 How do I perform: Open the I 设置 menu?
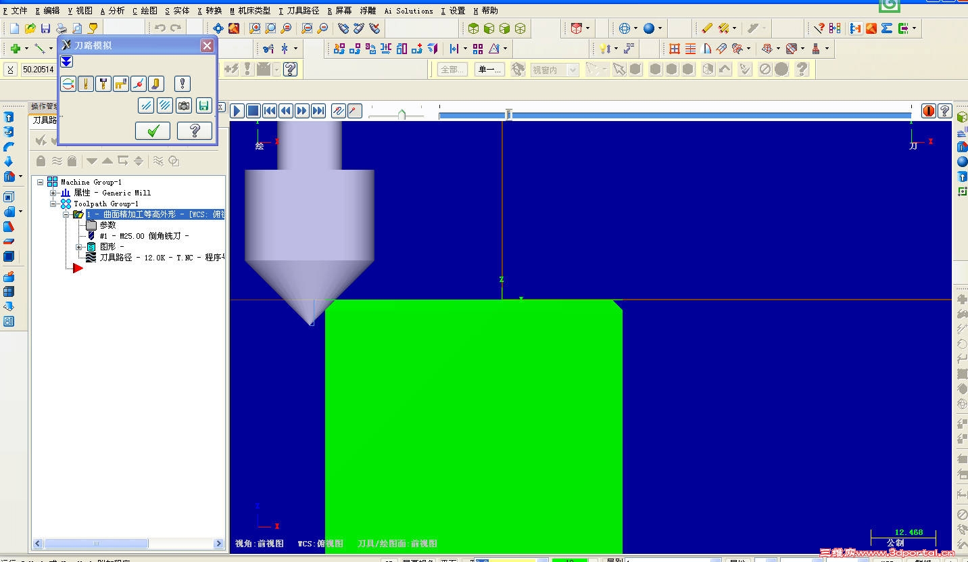click(453, 11)
